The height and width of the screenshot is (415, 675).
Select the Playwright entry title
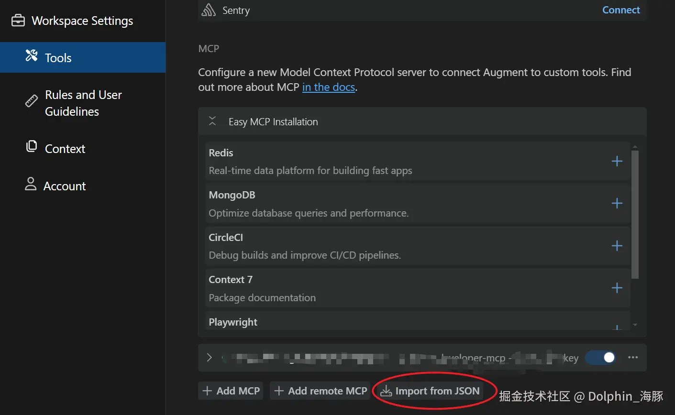pyautogui.click(x=233, y=322)
